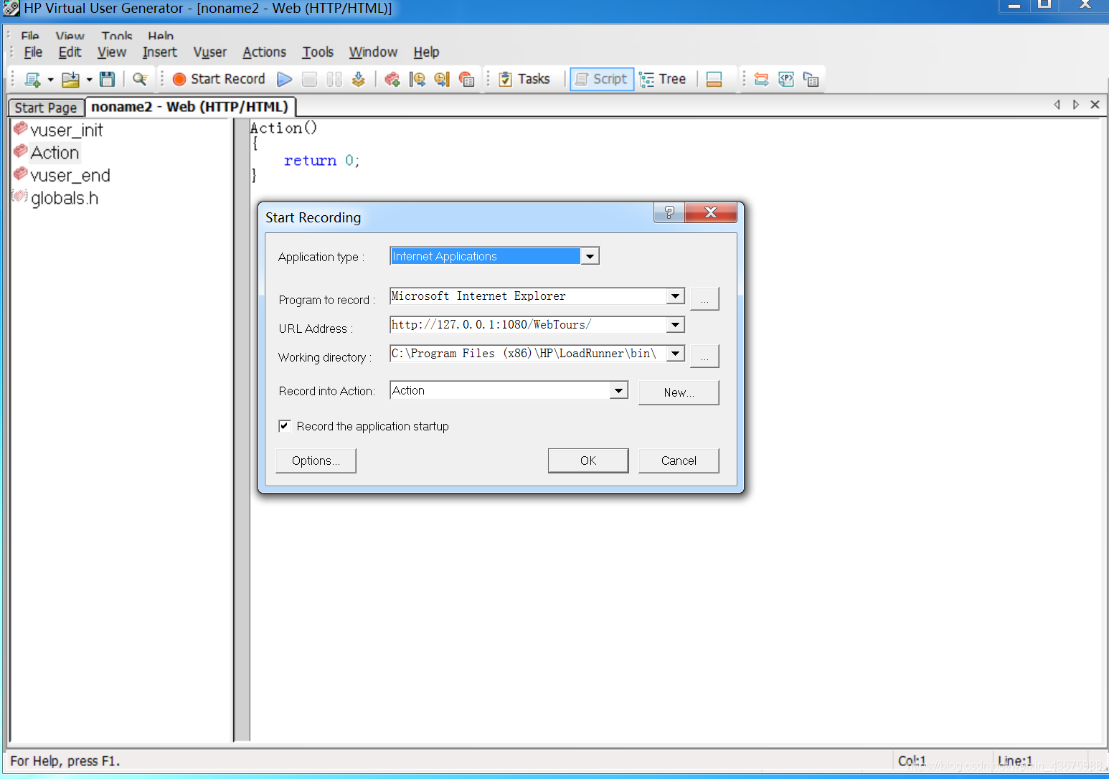The width and height of the screenshot is (1109, 779).
Task: Click the URL Address input field
Action: tap(528, 325)
